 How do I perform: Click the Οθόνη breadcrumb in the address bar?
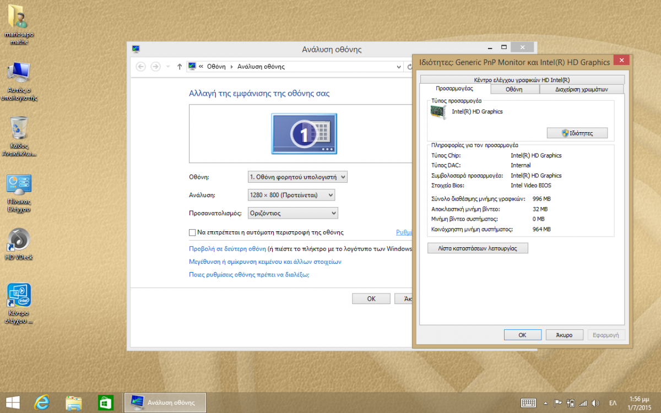tap(216, 67)
